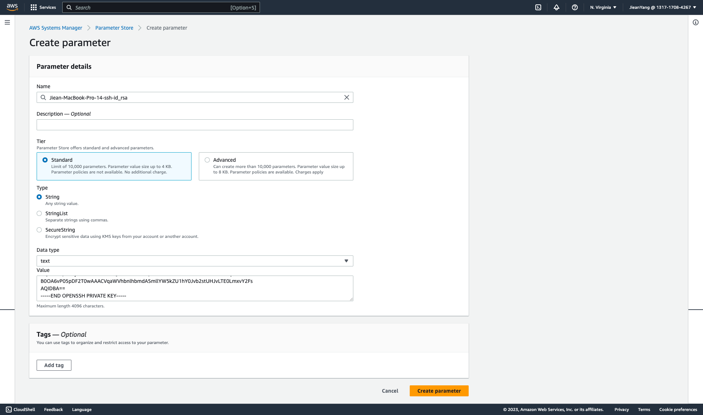This screenshot has width=703, height=415.
Task: Open CloudShell icon in top bar
Action: coord(538,7)
